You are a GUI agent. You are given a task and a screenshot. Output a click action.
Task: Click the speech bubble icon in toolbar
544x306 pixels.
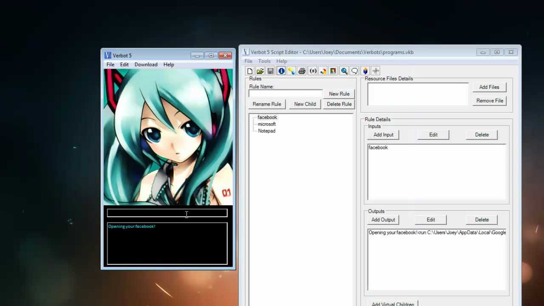[x=354, y=71]
